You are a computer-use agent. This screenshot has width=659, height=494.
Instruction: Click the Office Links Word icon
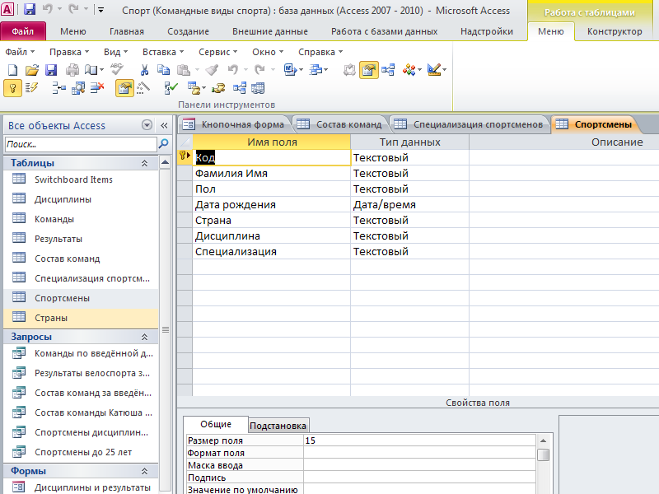click(x=290, y=70)
